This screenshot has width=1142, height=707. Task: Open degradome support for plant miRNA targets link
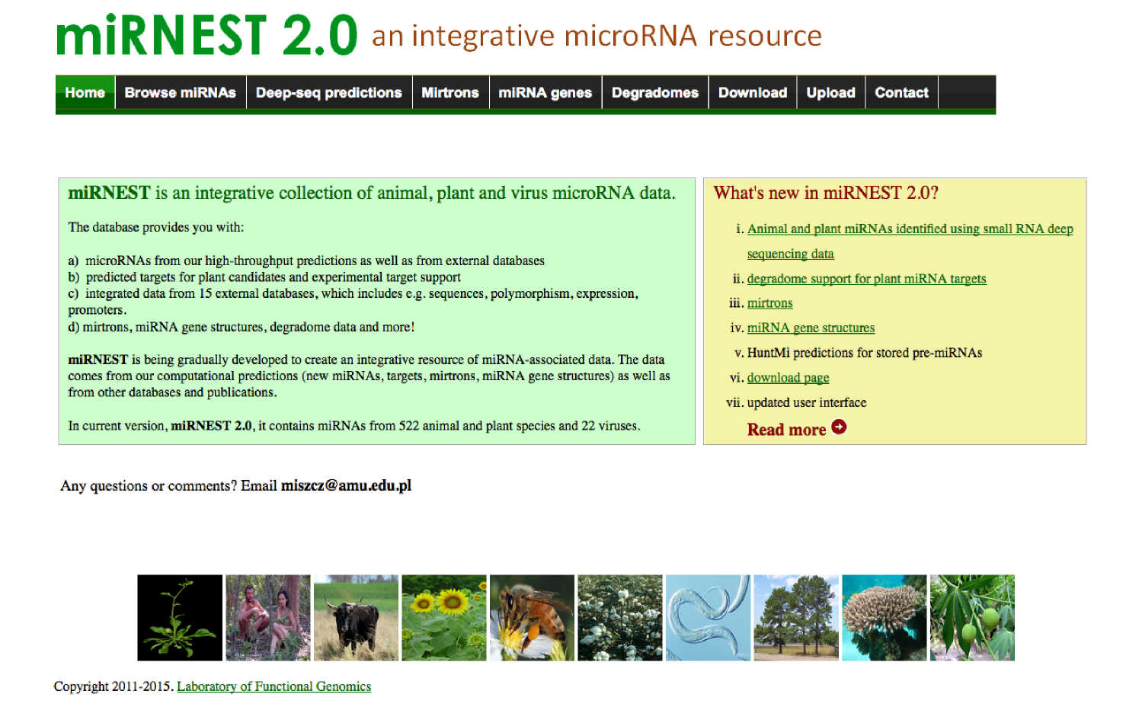pyautogui.click(x=866, y=279)
